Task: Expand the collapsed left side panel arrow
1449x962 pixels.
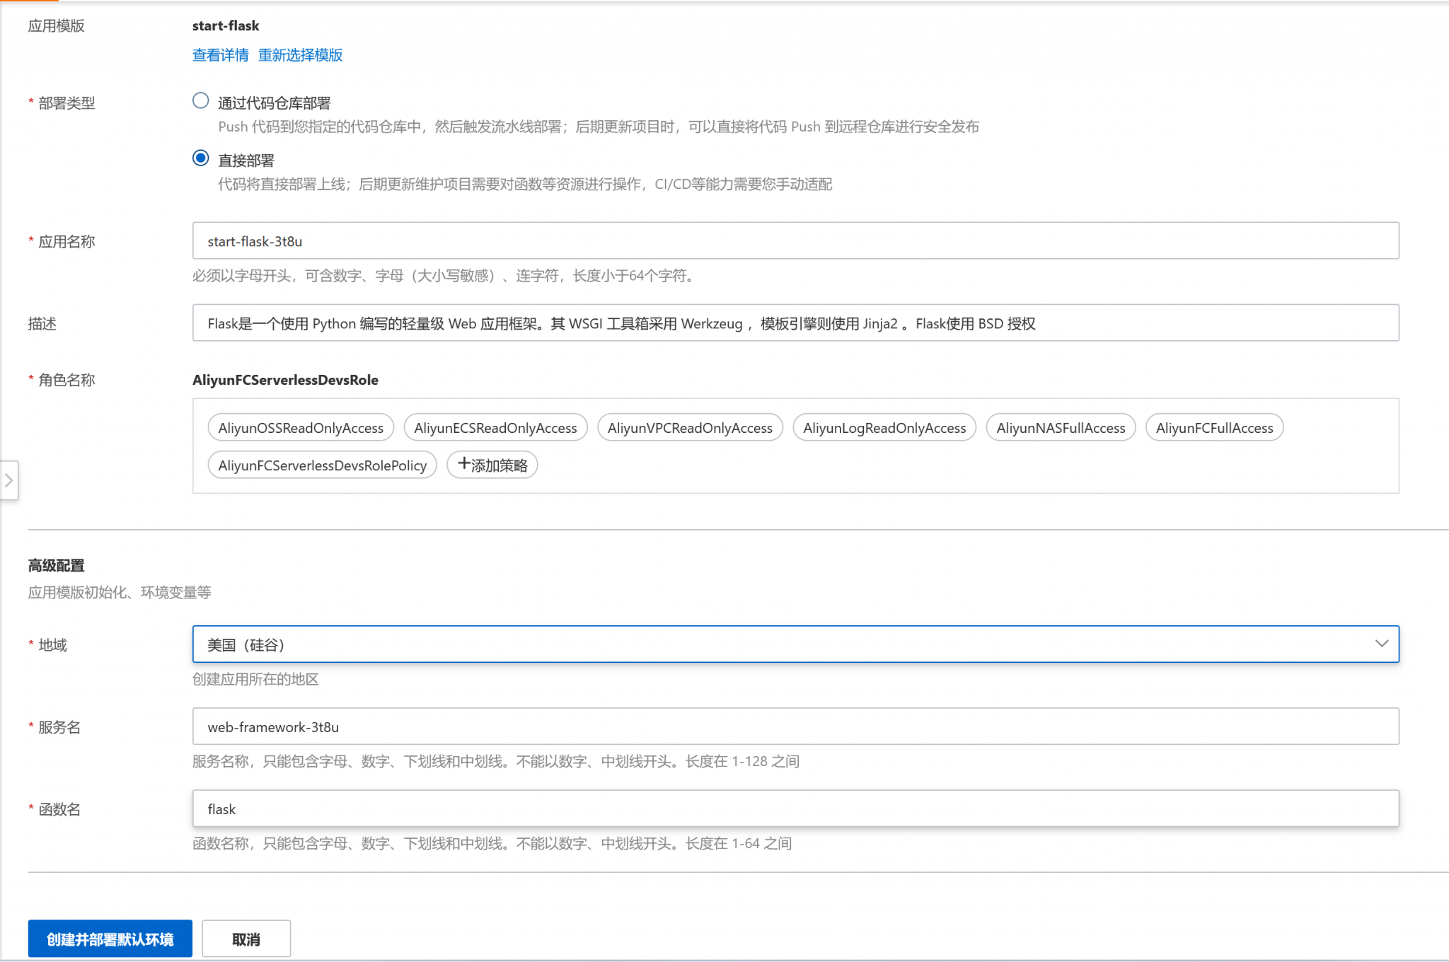Action: (9, 480)
